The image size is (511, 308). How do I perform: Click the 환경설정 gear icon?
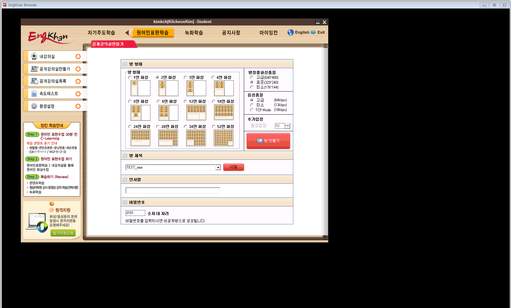[34, 106]
